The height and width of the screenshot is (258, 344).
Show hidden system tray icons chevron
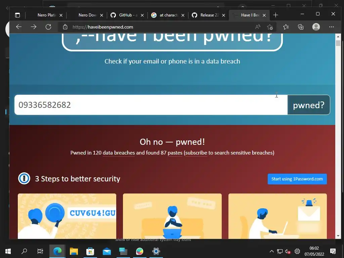[x=271, y=251]
